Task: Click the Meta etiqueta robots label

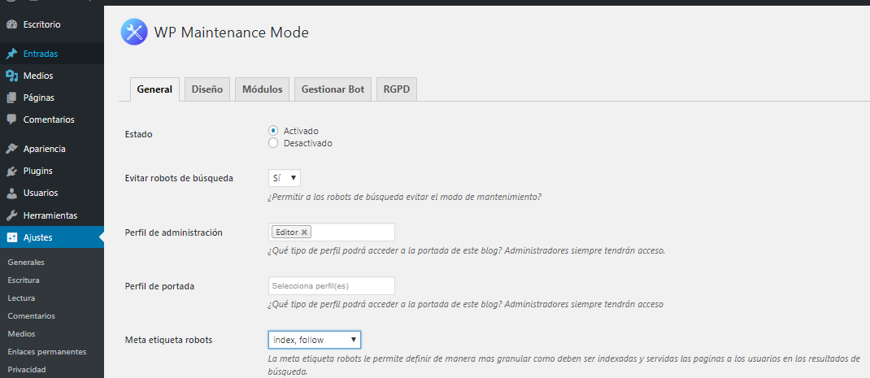Action: pyautogui.click(x=168, y=340)
